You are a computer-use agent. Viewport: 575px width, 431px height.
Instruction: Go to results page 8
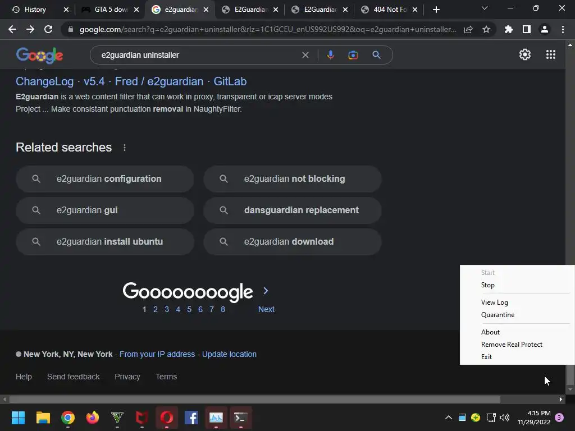pos(223,309)
